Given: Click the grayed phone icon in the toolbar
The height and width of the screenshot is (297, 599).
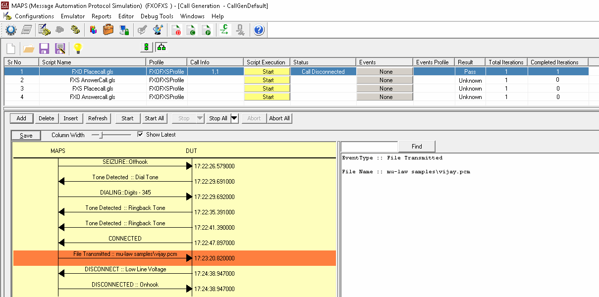Looking at the screenshot, I should click(60, 30).
